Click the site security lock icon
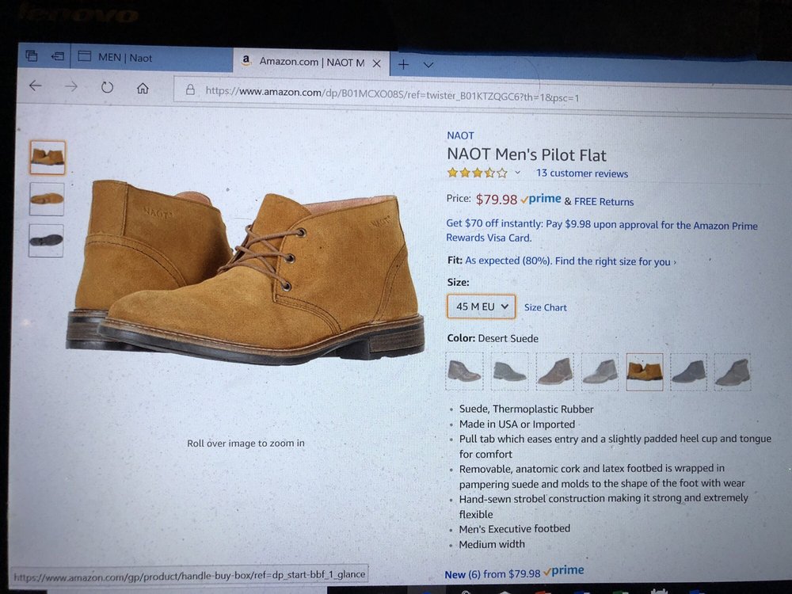 click(190, 90)
